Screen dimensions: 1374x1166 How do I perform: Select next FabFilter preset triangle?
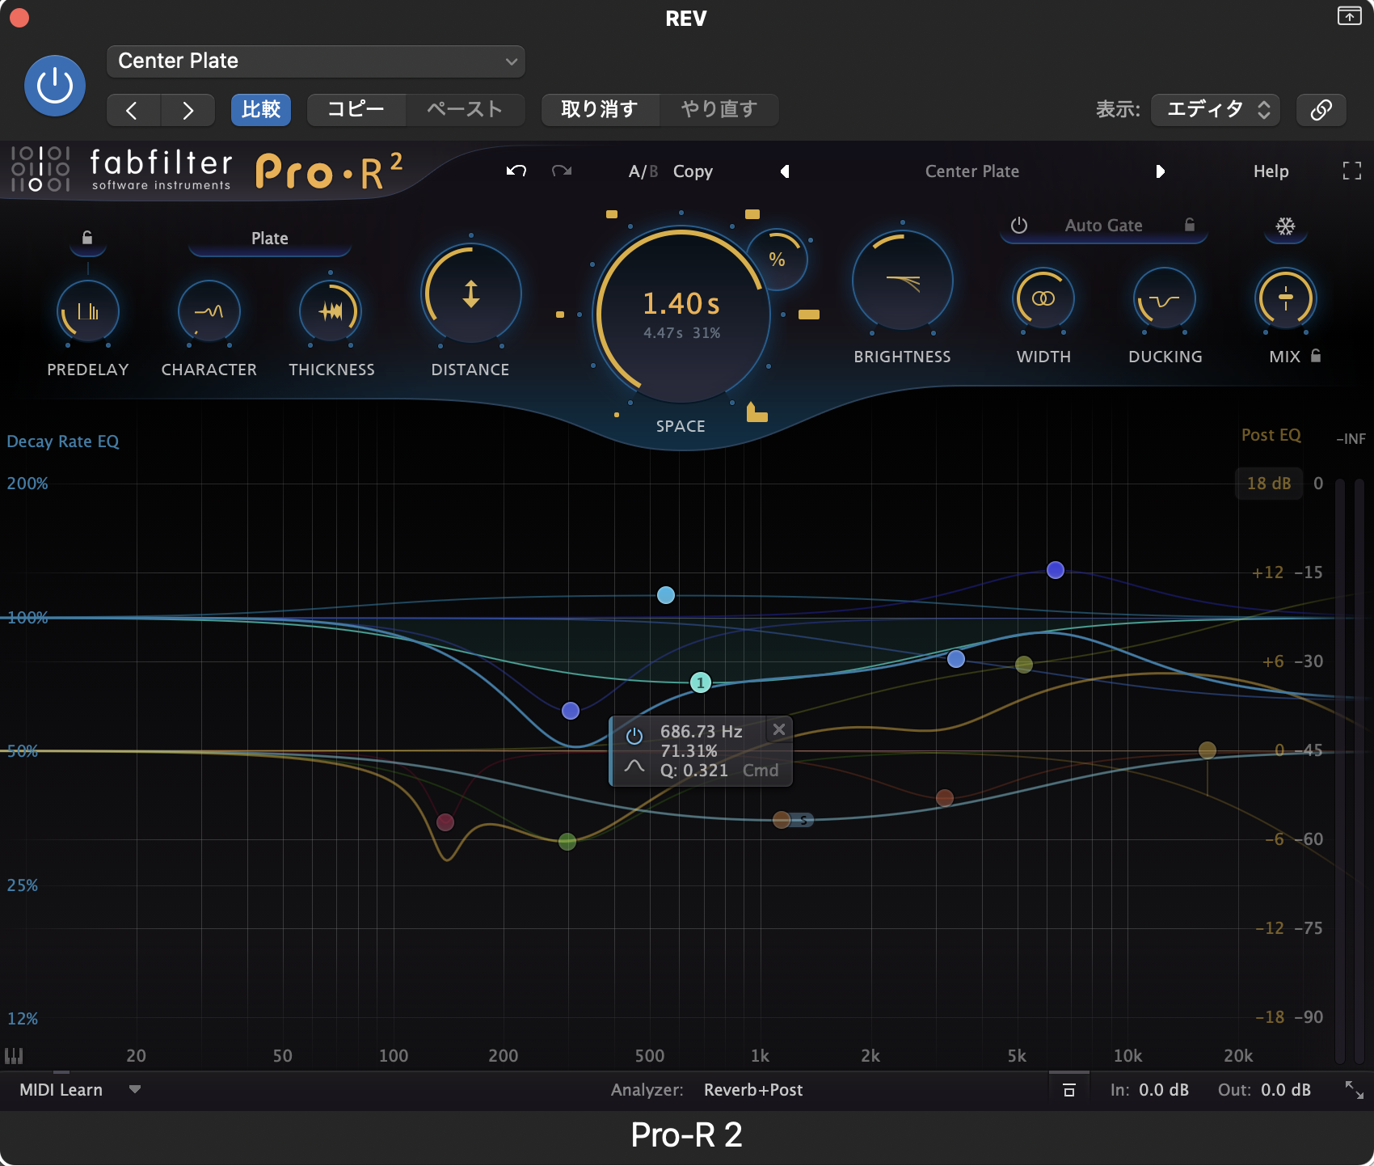tap(1160, 171)
